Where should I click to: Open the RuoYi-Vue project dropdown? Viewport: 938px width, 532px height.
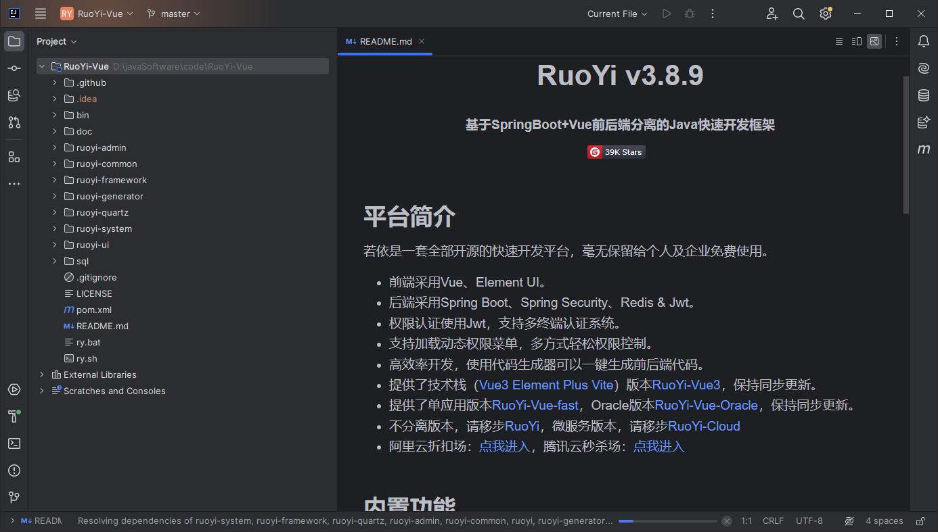click(x=97, y=14)
